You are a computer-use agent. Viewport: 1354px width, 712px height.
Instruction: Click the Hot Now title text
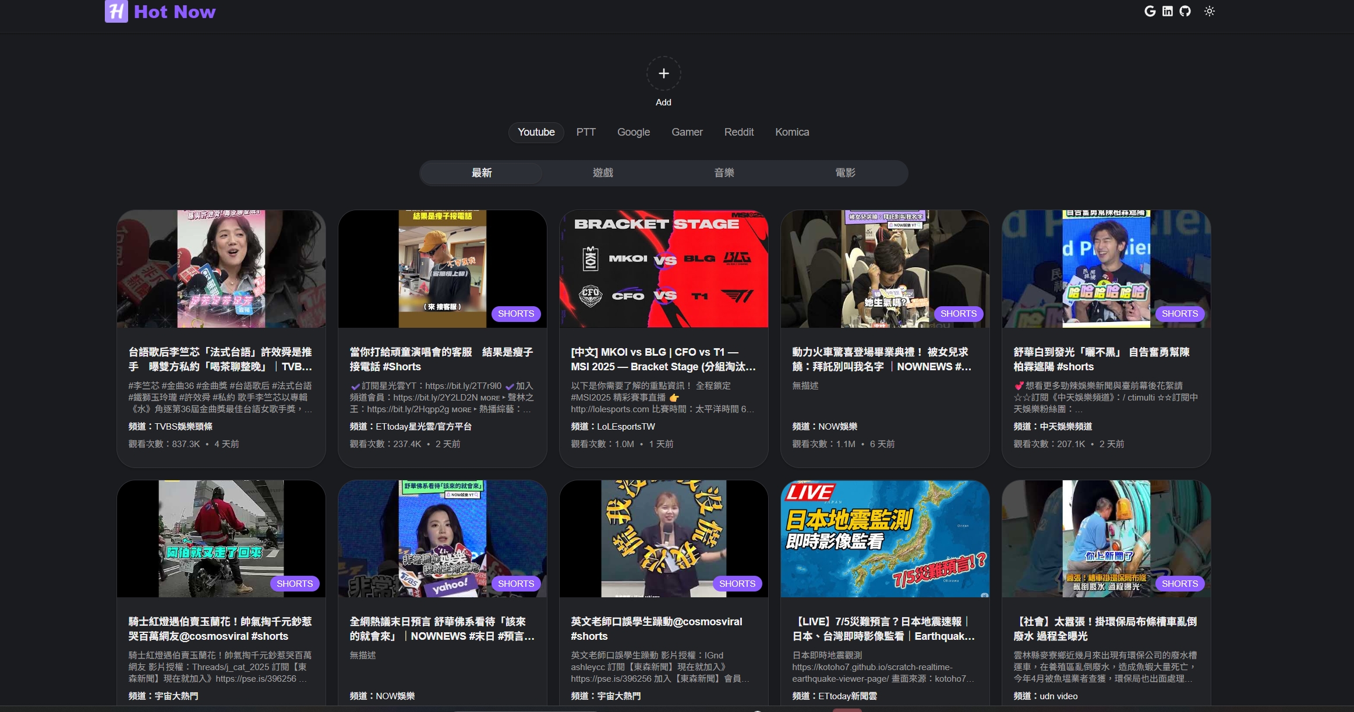(x=174, y=12)
